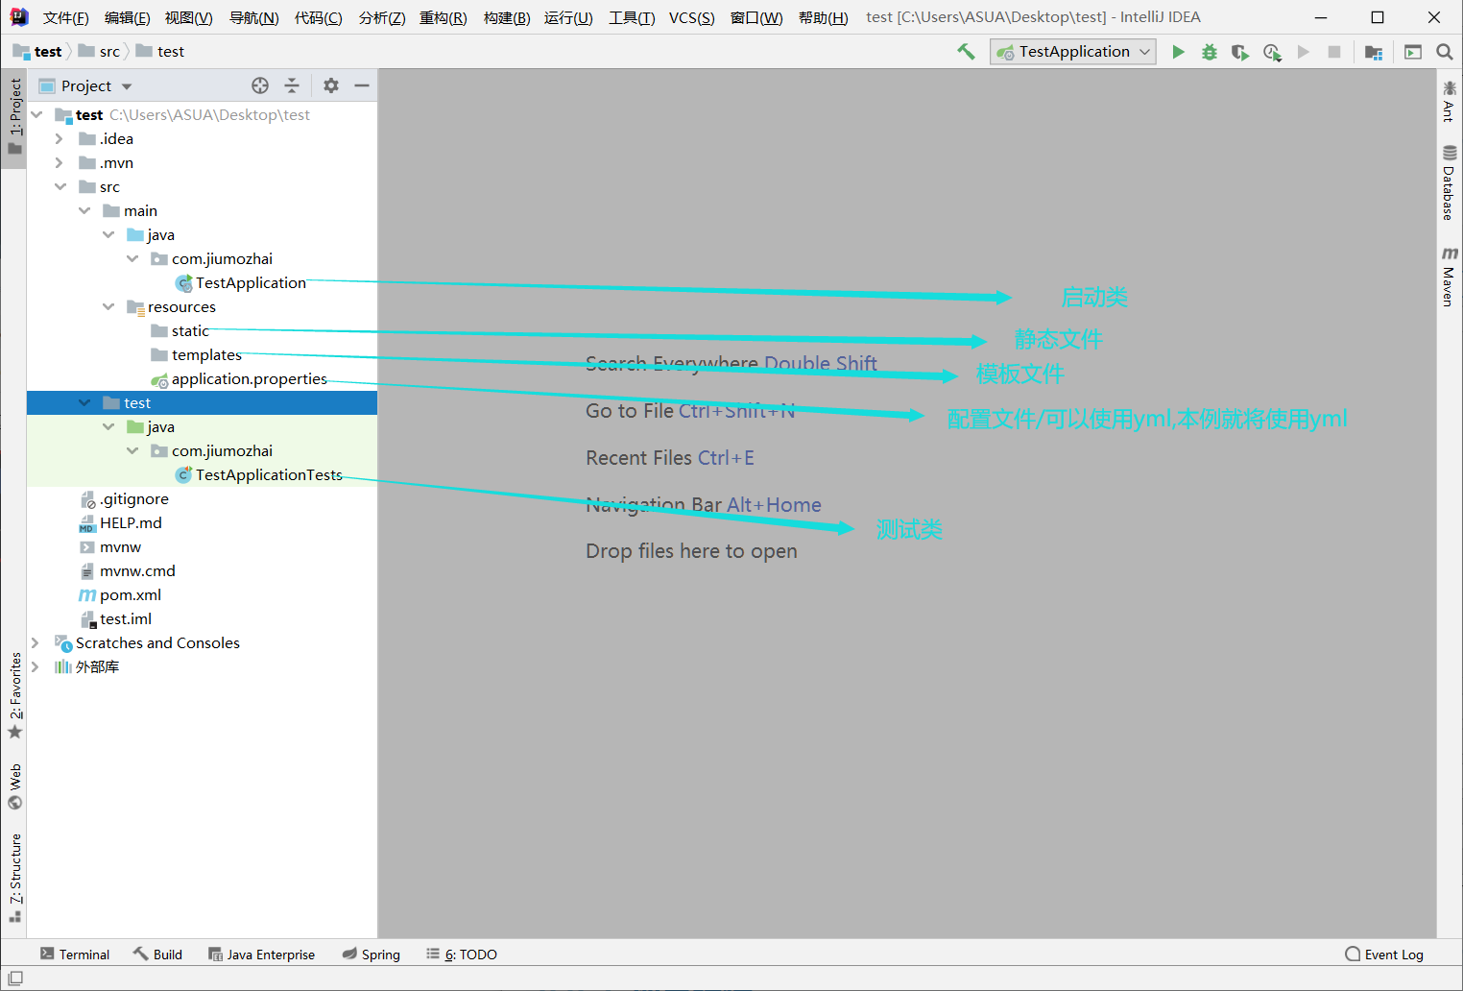Select the pom.xml file
The height and width of the screenshot is (991, 1463).
tap(131, 595)
